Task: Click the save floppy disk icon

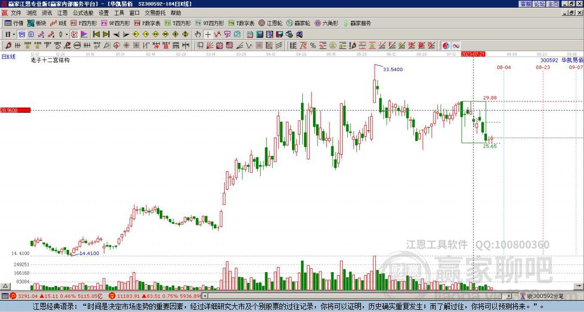Action: click(x=279, y=34)
